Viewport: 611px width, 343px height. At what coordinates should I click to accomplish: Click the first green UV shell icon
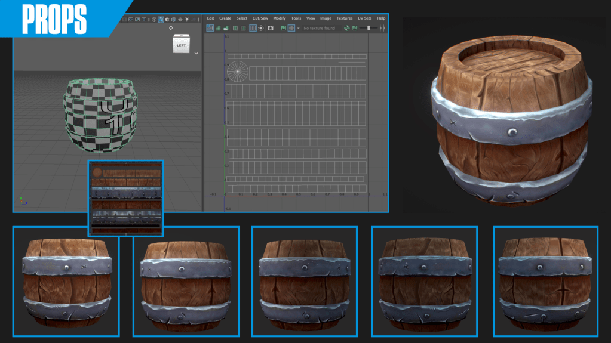[x=217, y=28]
